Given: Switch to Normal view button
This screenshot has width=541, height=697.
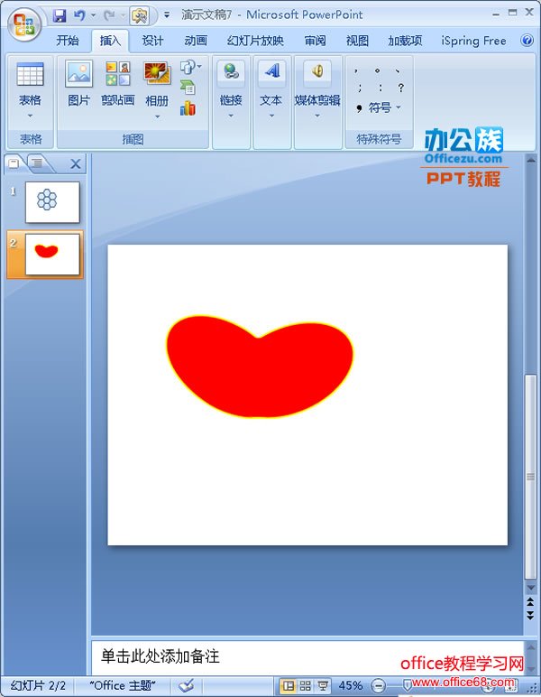Looking at the screenshot, I should 289,686.
